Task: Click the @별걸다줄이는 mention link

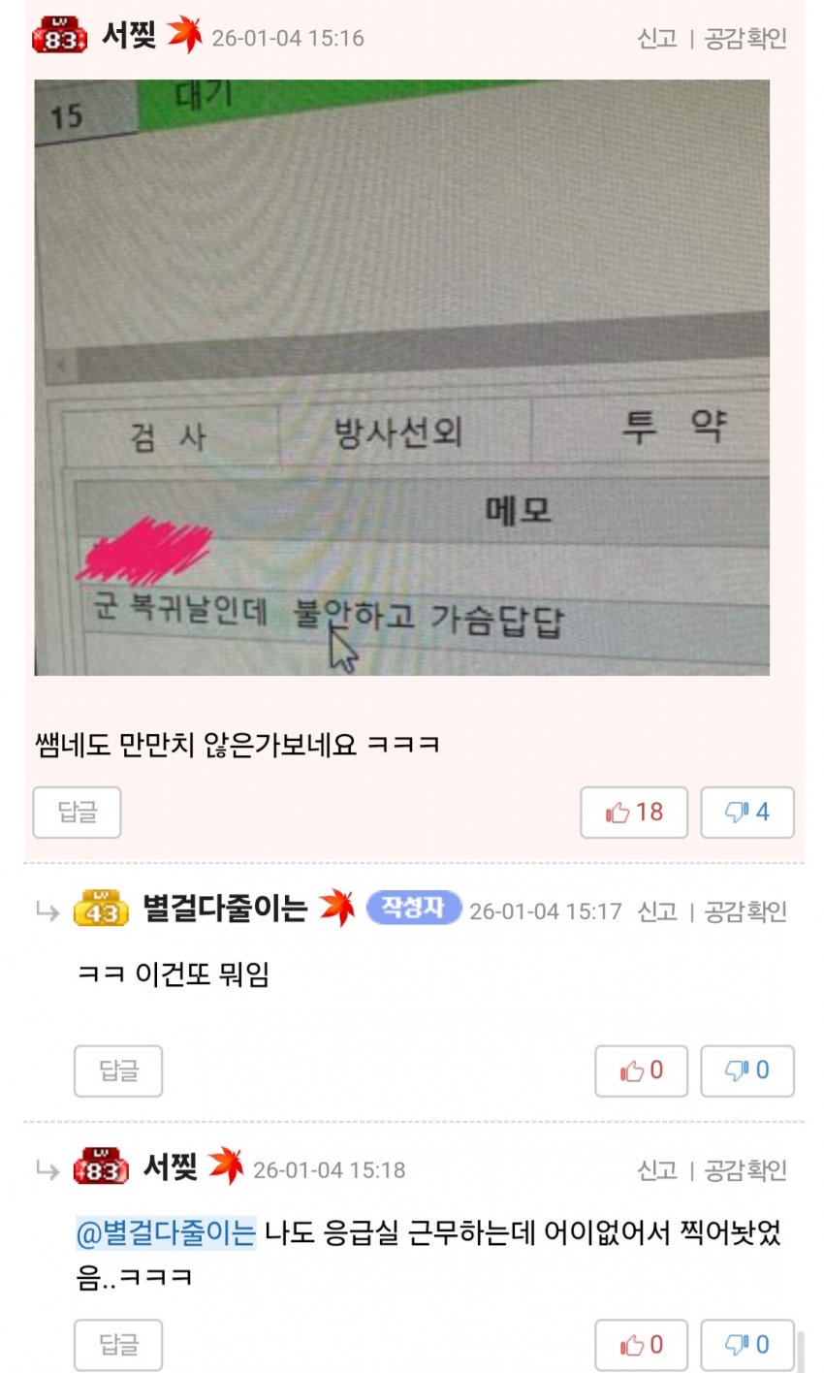Action: 166,1232
